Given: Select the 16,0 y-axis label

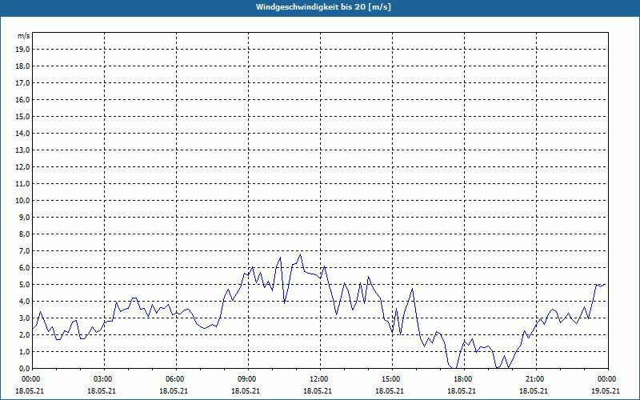Looking at the screenshot, I should click(23, 99).
